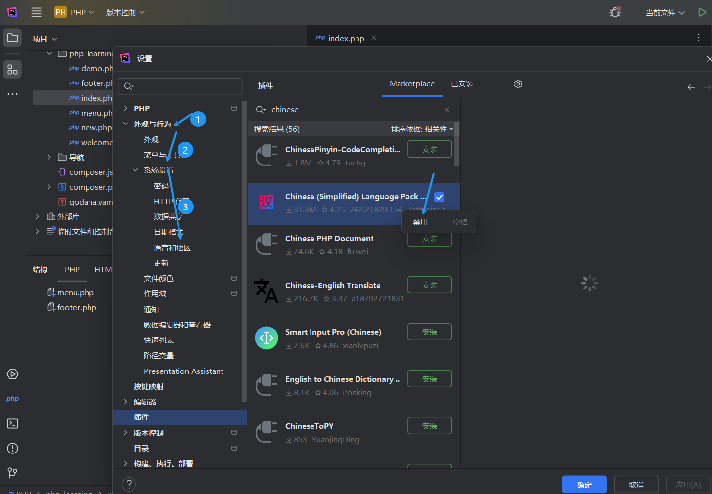The width and height of the screenshot is (712, 494).
Task: Click the 取消 cancel button
Action: pyautogui.click(x=636, y=485)
